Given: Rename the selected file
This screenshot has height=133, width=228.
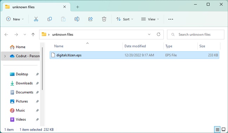Looking at the screenshot, I should [77, 19].
